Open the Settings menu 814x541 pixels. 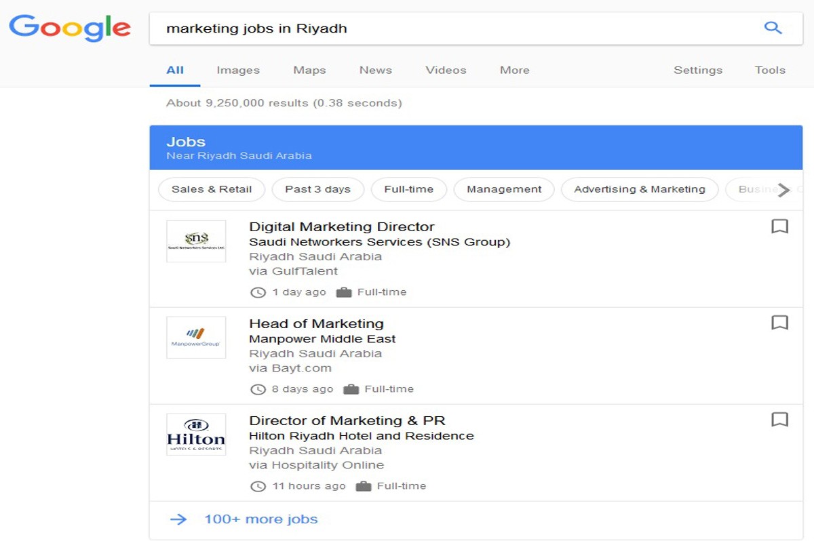coord(697,70)
